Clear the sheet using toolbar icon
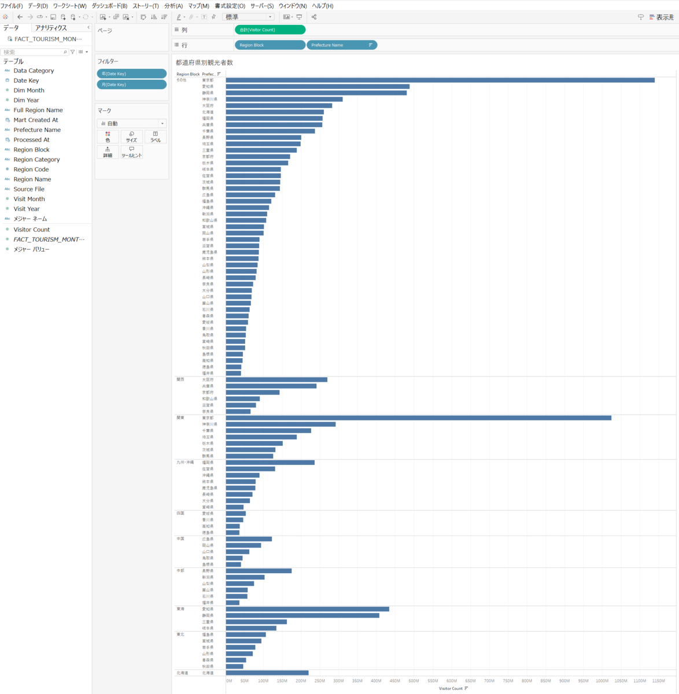The width and height of the screenshot is (679, 694). pyautogui.click(x=126, y=17)
